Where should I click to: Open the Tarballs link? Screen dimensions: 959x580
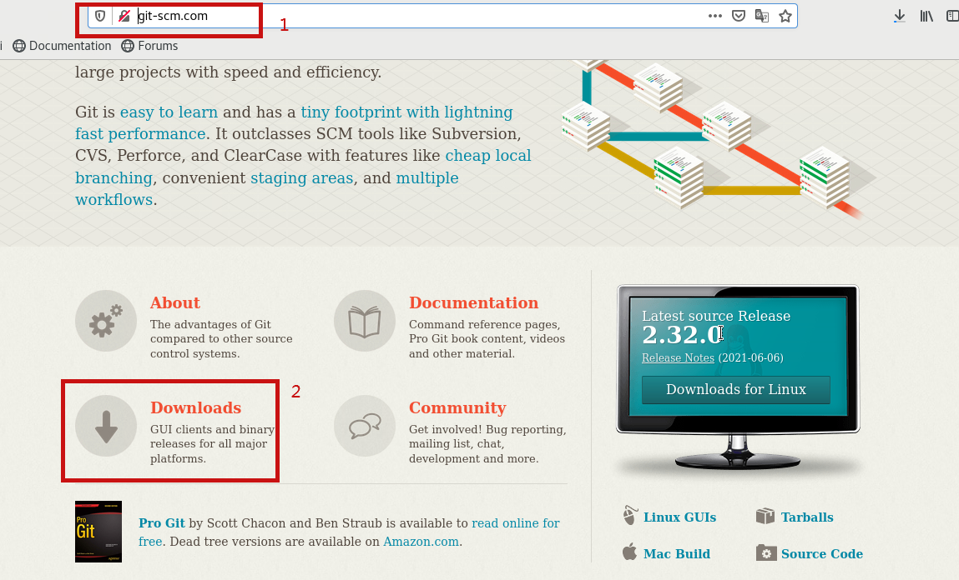pos(807,517)
